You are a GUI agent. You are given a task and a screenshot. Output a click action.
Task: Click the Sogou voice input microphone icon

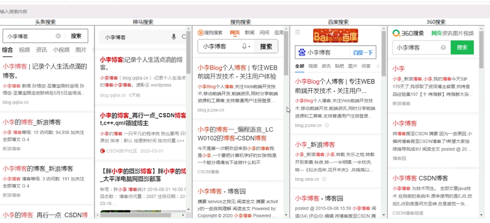click(x=244, y=46)
